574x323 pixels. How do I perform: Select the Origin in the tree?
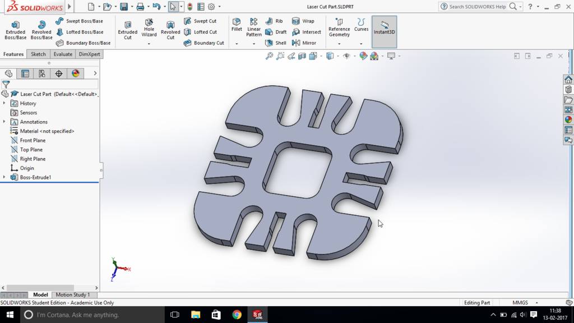22,168
